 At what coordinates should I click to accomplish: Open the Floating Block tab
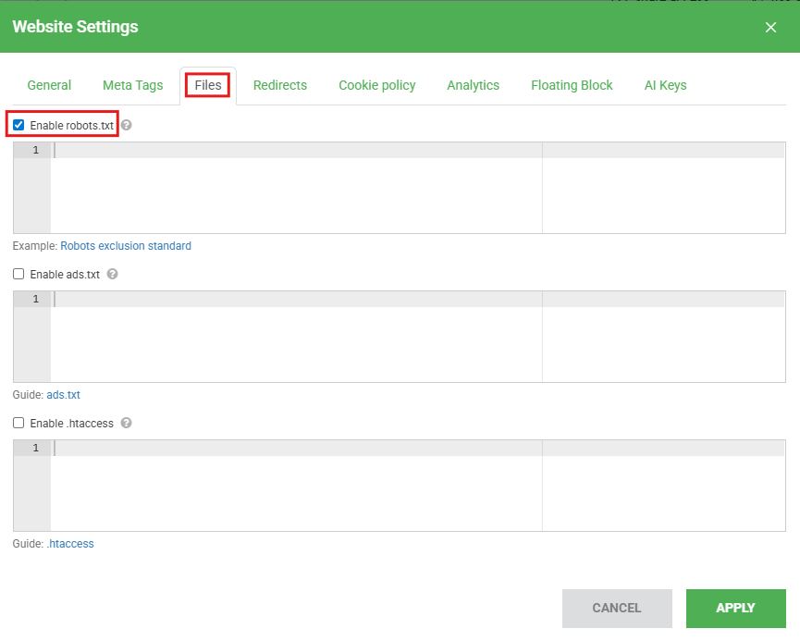[x=572, y=85]
